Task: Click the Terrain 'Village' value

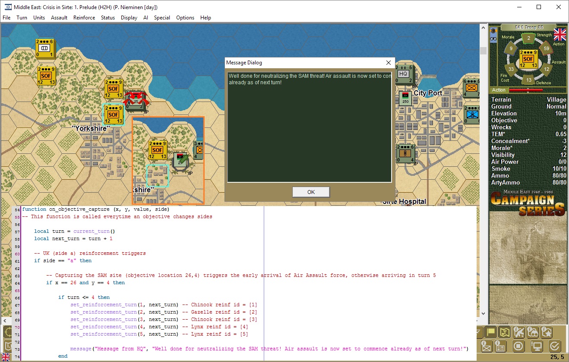Action: coord(556,99)
